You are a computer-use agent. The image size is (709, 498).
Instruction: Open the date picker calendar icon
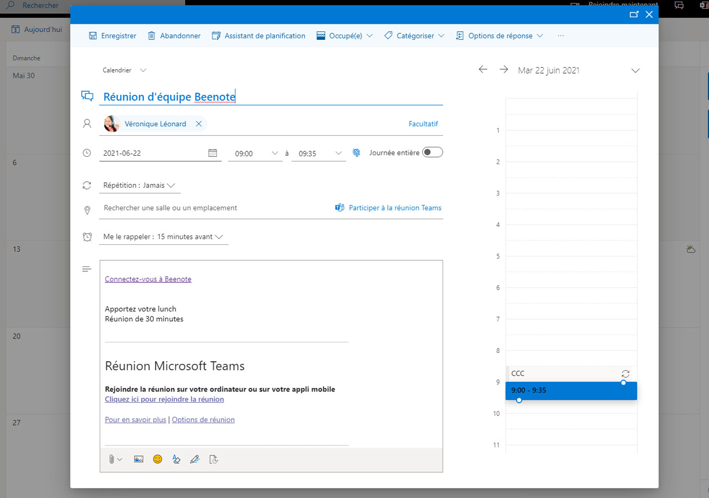(x=213, y=153)
